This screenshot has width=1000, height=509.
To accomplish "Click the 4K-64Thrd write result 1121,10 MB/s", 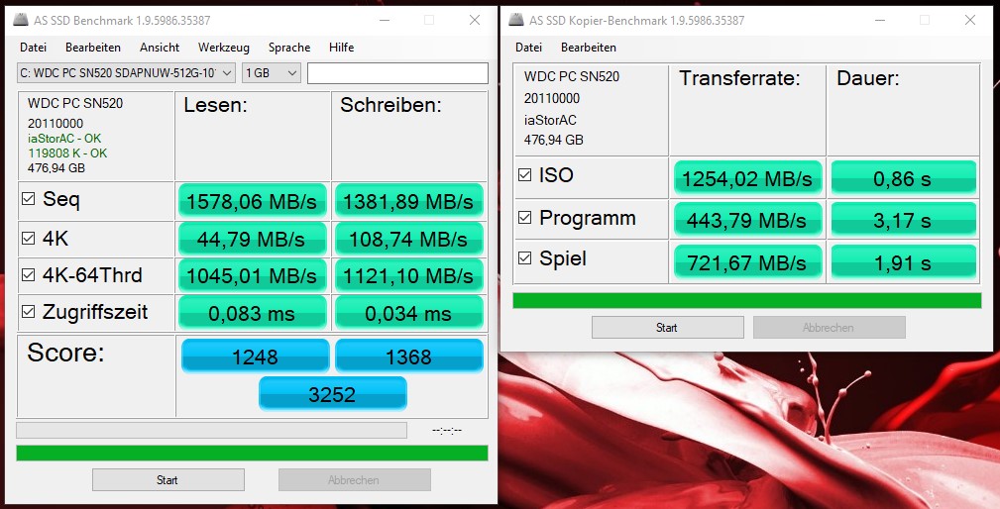I will tap(408, 276).
